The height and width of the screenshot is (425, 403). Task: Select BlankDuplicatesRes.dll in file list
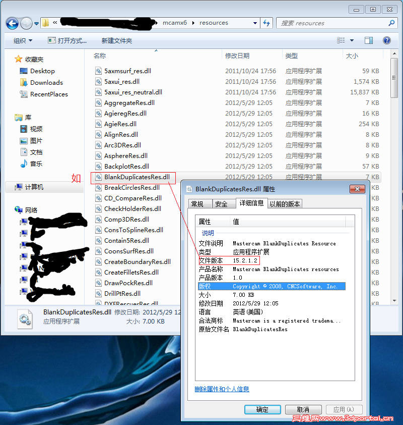click(137, 177)
